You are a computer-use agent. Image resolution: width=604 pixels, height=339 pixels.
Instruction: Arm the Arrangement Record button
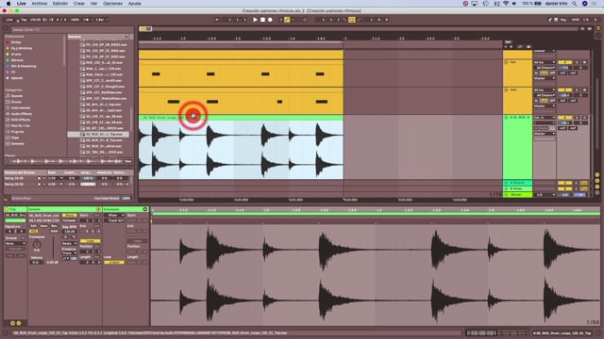click(270, 20)
